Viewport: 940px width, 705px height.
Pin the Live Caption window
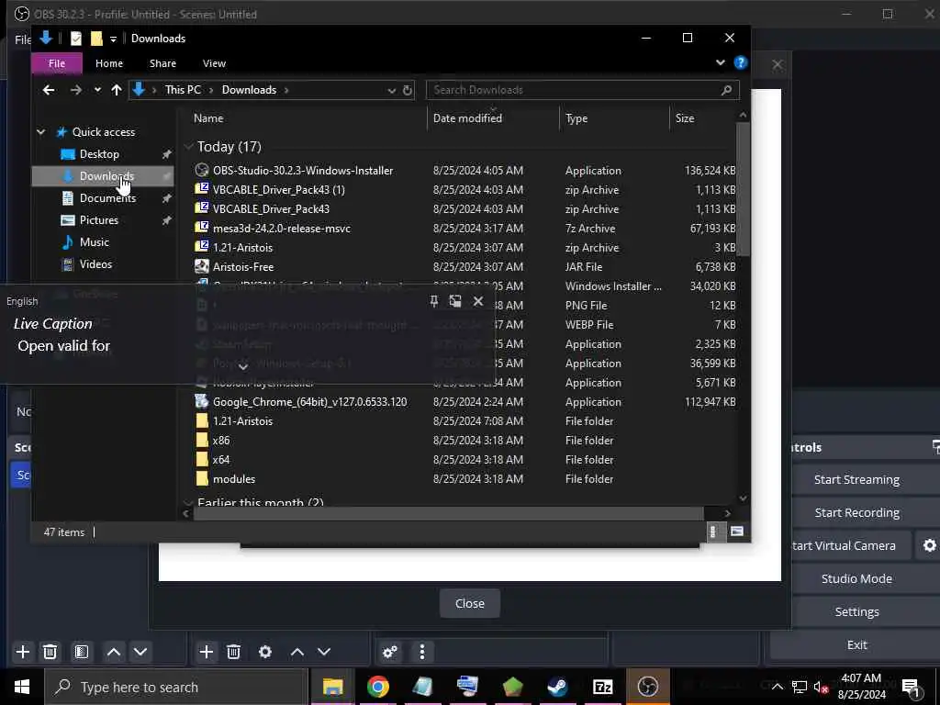pyautogui.click(x=434, y=301)
